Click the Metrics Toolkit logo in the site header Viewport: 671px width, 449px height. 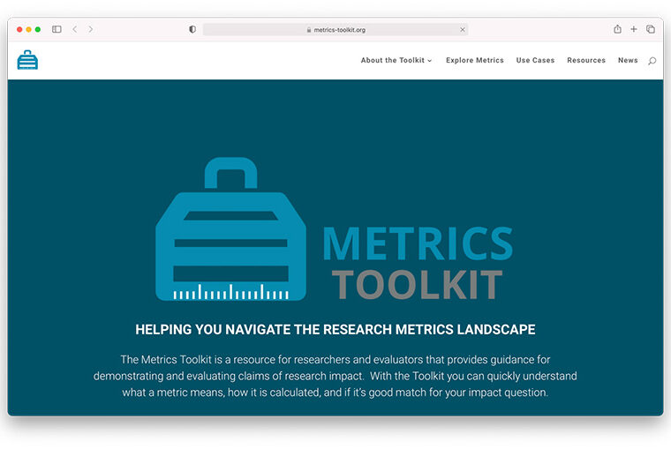click(x=27, y=60)
